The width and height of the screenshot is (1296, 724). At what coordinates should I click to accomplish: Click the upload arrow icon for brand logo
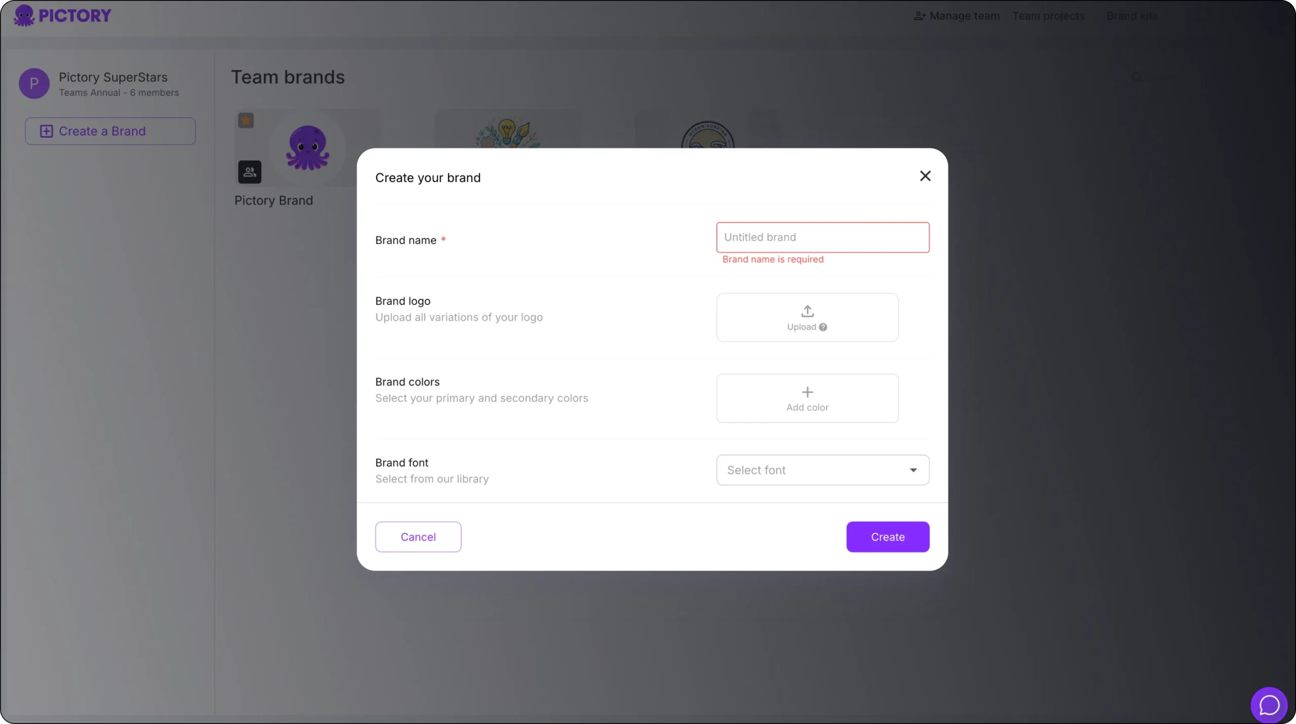coord(807,311)
